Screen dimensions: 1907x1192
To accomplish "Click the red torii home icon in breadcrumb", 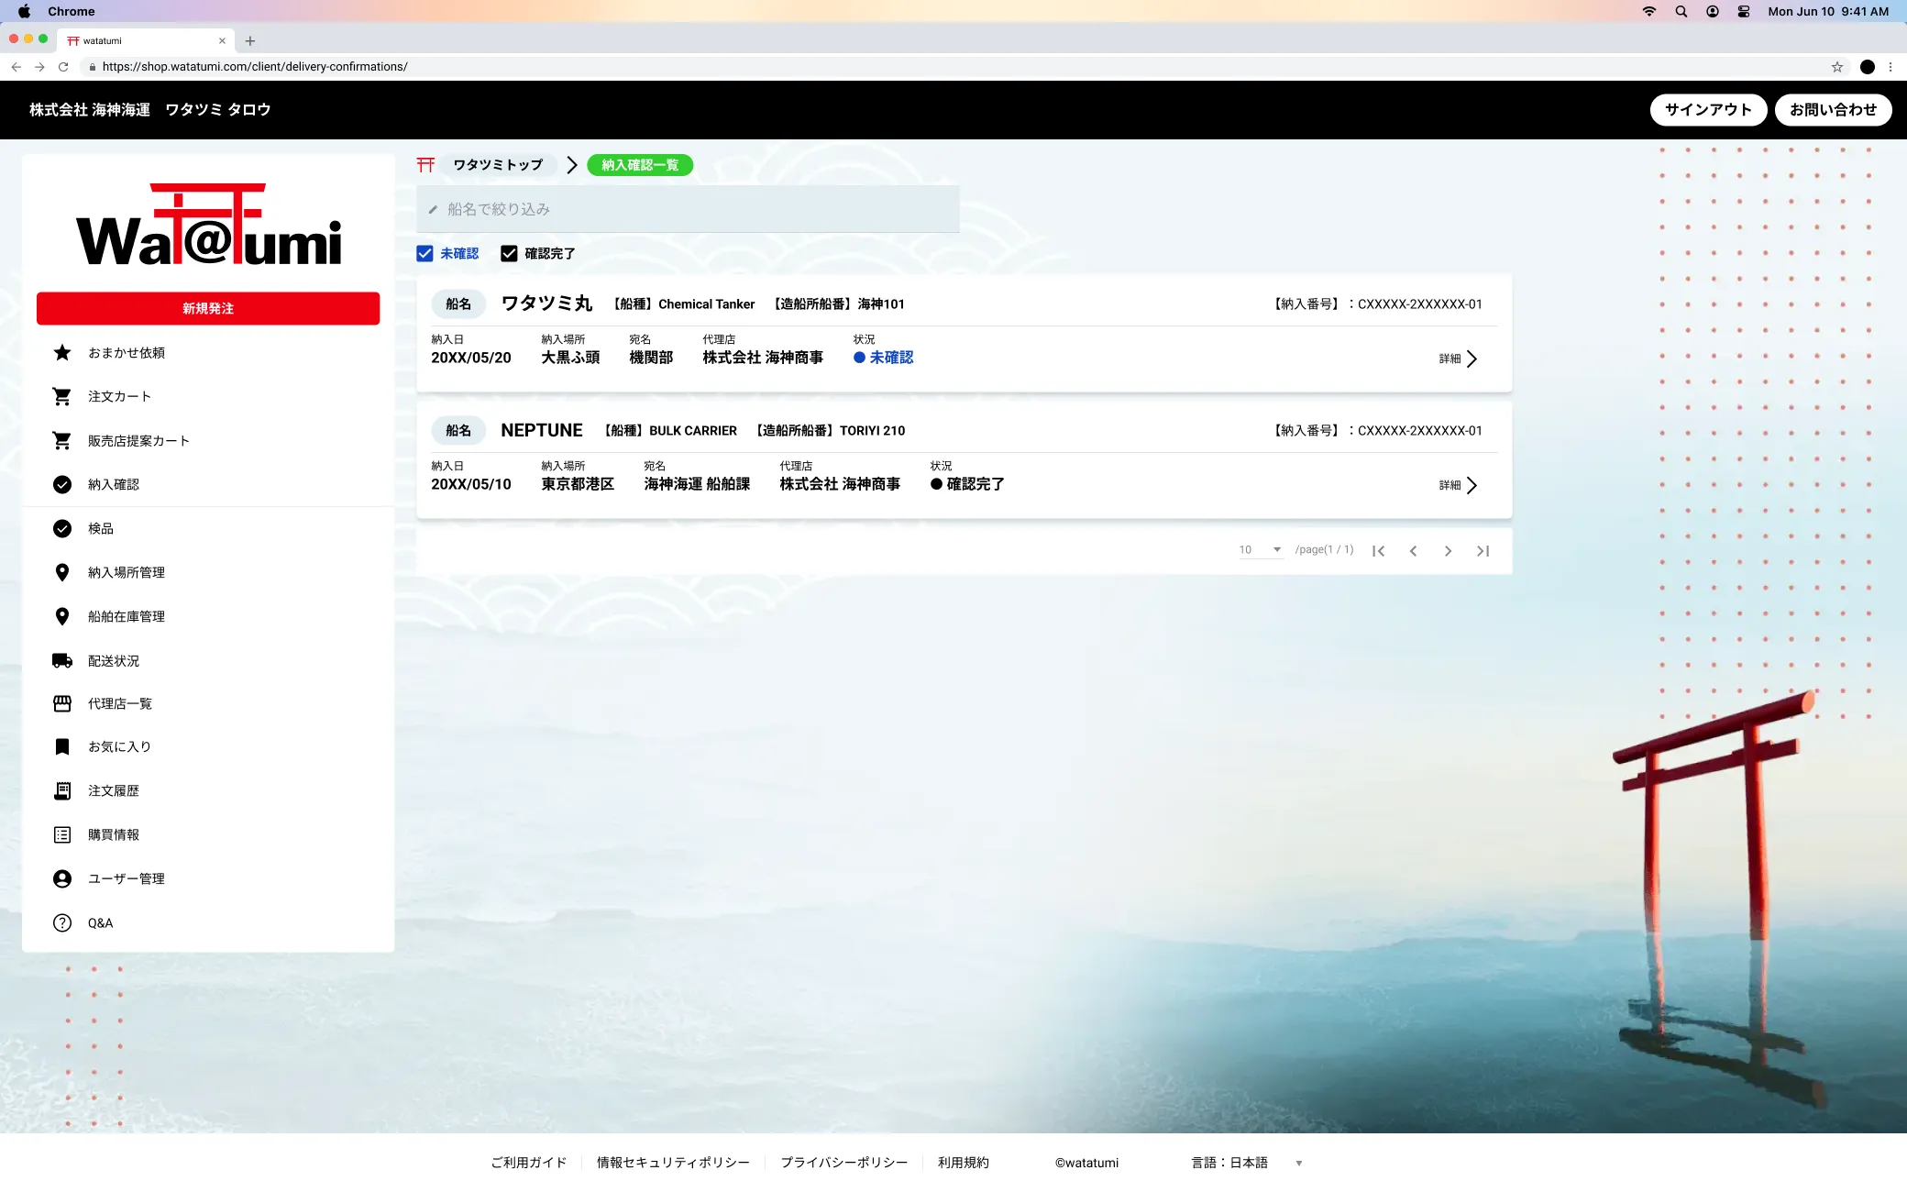I will pos(425,165).
